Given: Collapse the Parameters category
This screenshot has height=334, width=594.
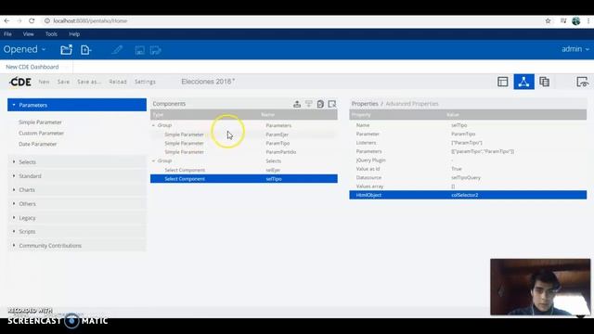Looking at the screenshot, I should [x=77, y=105].
